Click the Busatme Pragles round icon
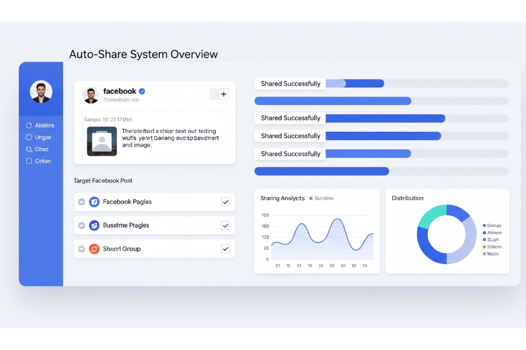The image size is (526, 350). pyautogui.click(x=94, y=225)
